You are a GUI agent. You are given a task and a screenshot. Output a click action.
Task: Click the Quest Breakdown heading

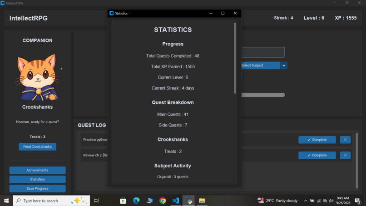tap(173, 102)
